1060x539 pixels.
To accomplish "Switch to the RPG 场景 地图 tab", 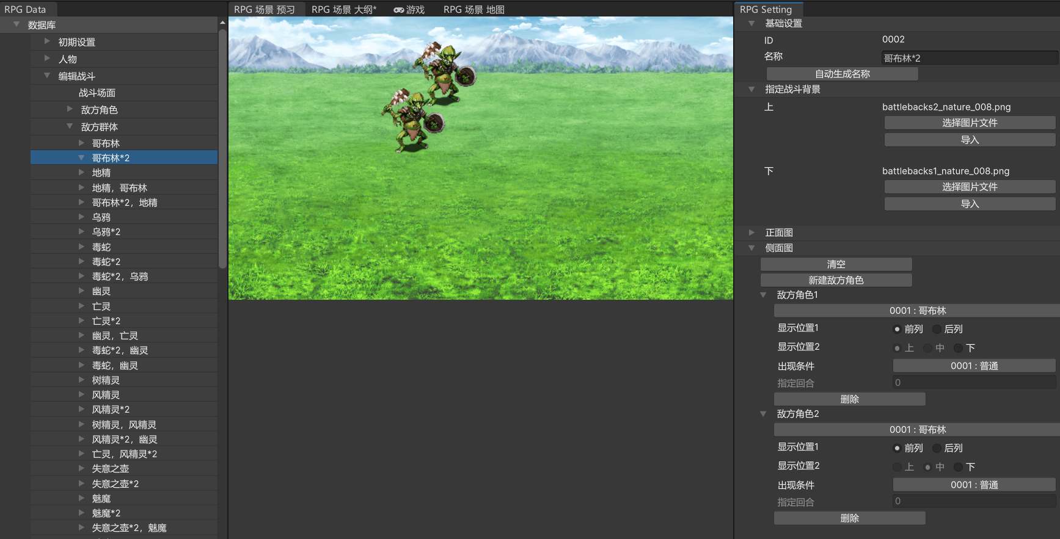I will click(473, 10).
